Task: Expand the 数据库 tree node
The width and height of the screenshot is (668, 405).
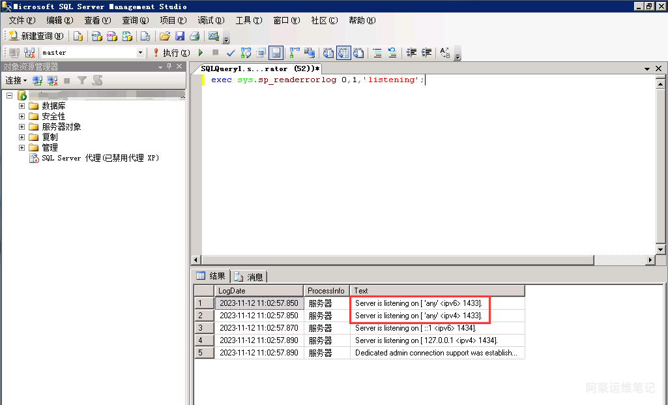Action: pyautogui.click(x=22, y=106)
